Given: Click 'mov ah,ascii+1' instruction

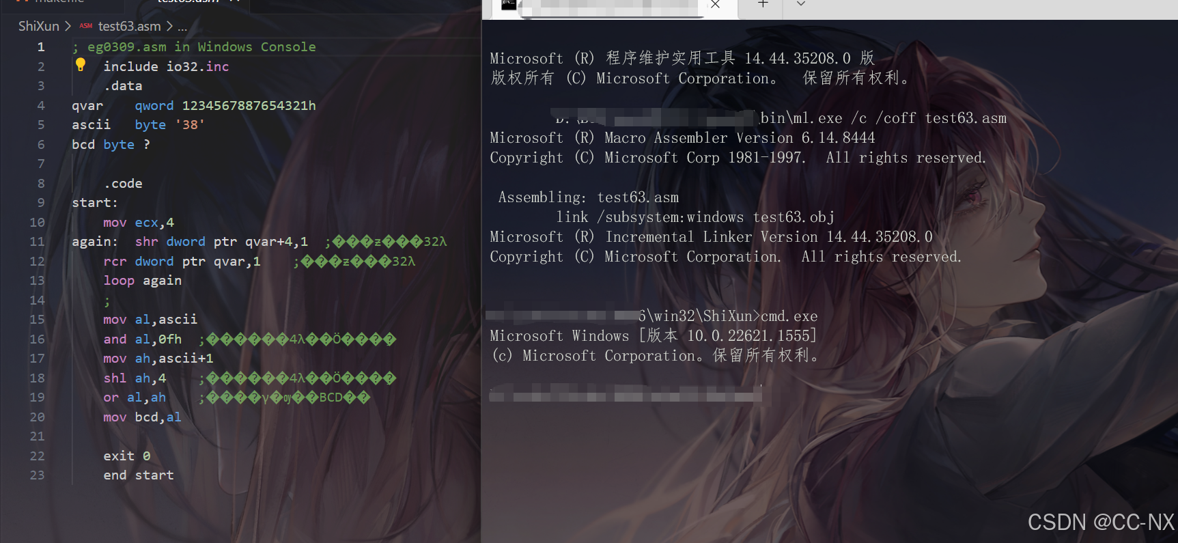Looking at the screenshot, I should click(x=158, y=359).
